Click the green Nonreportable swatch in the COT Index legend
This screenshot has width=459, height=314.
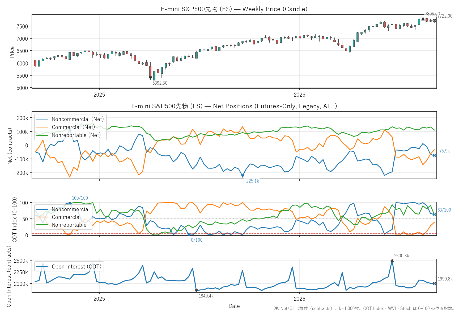[42, 225]
